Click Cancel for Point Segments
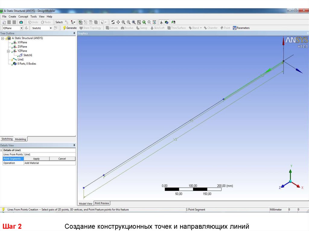 point(62,159)
